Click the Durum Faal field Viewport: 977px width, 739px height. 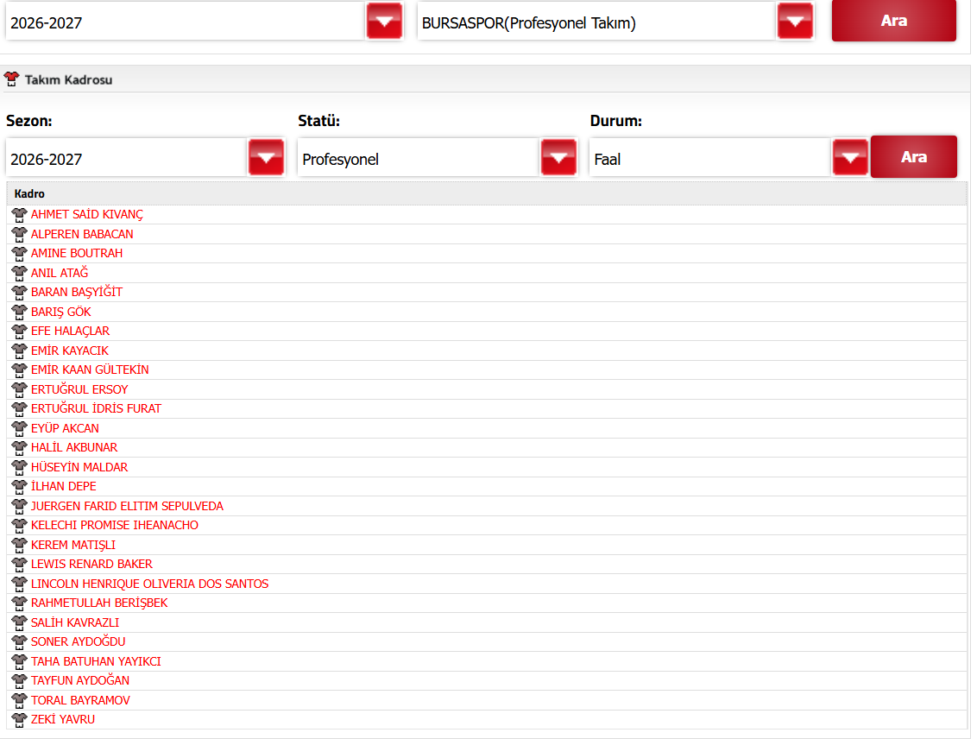pos(709,159)
